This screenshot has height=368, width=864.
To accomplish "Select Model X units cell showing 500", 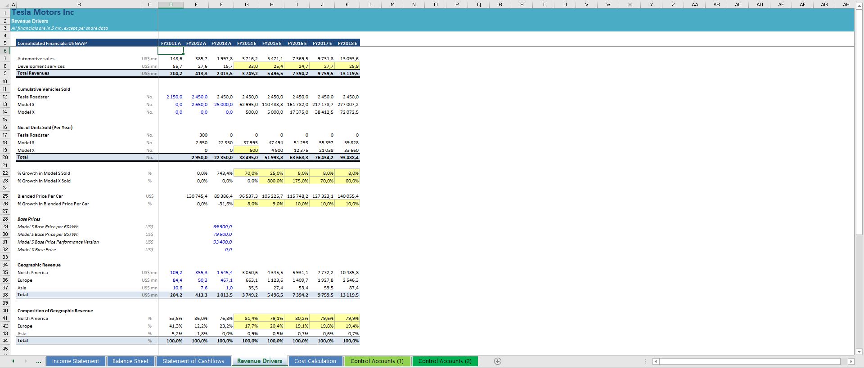I will coord(247,150).
